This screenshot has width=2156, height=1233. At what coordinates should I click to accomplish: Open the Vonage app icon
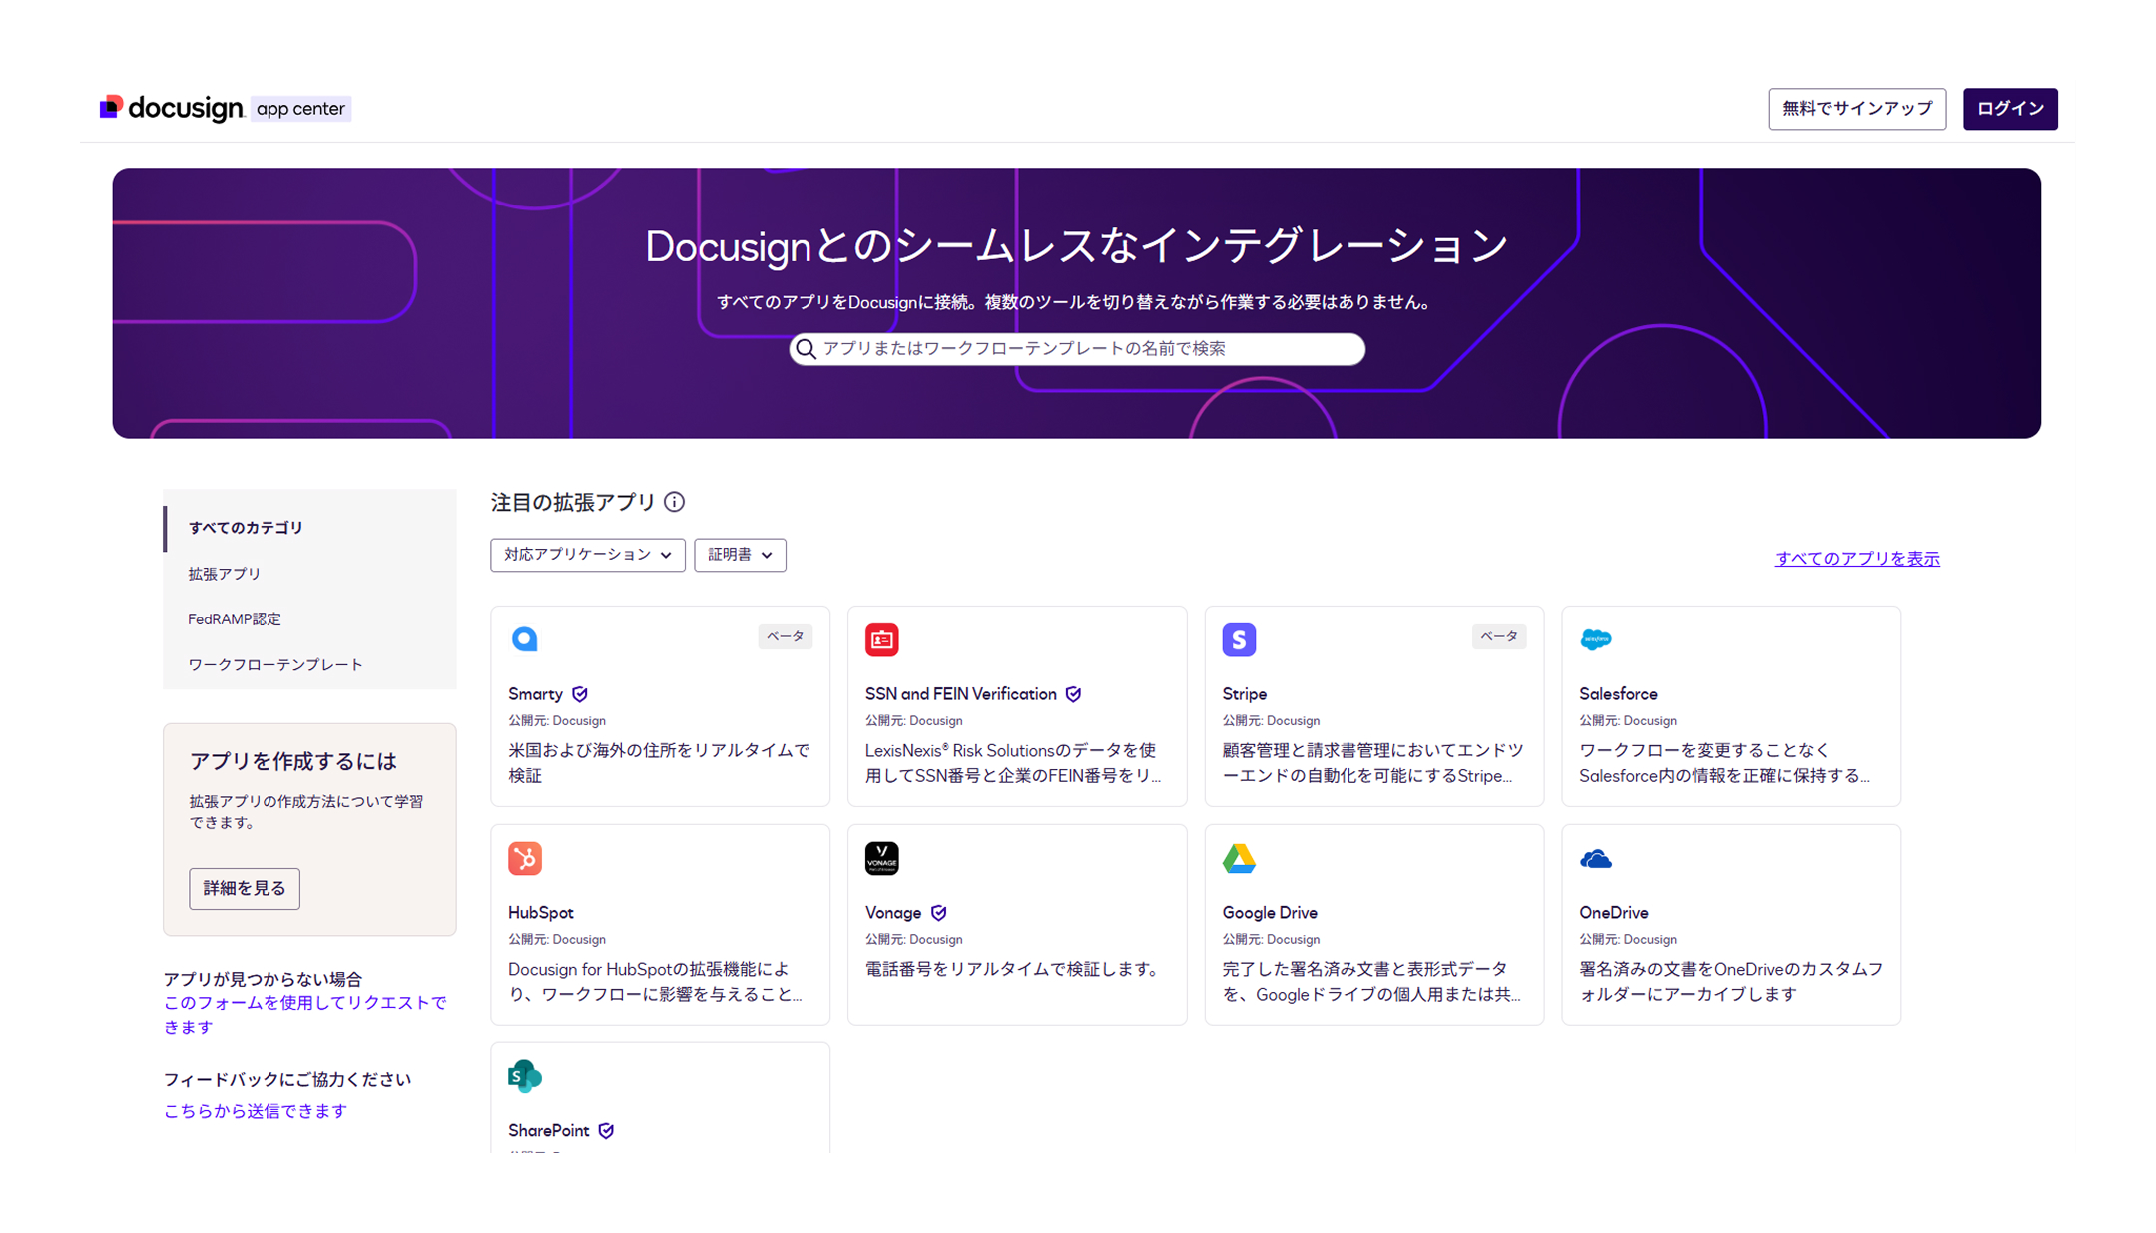(881, 858)
